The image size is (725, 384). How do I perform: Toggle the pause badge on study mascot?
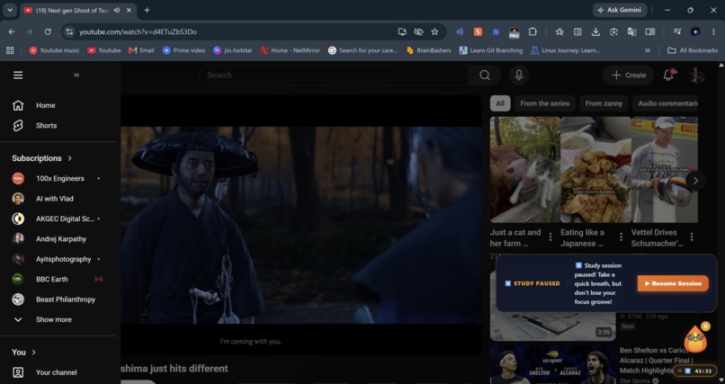[x=705, y=326]
